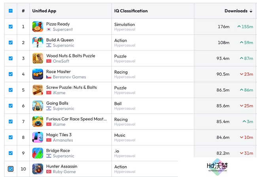Click the Israel flag in Build A Queen row
The height and width of the screenshot is (177, 257).
pos(49,45)
